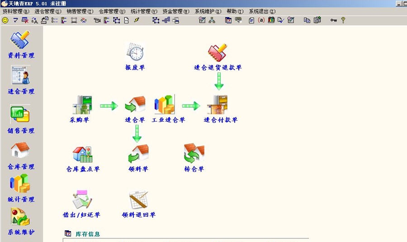Click the document export arrow toolbar icon
The height and width of the screenshot is (242, 407).
[44, 20]
